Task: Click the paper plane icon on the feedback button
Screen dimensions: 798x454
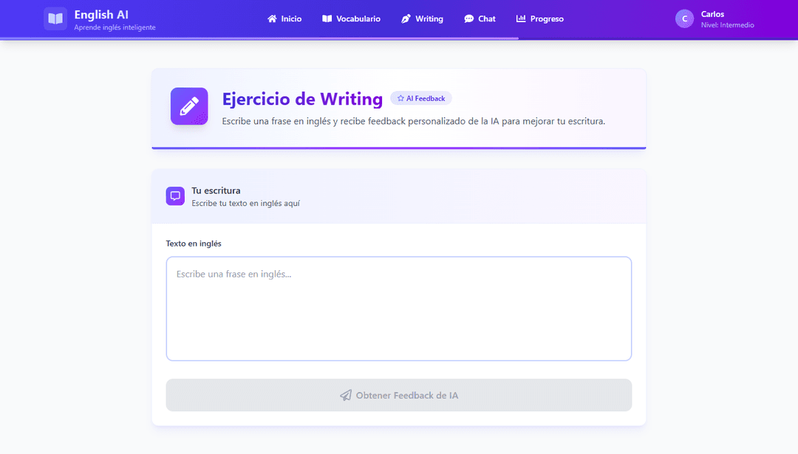Action: pos(346,396)
